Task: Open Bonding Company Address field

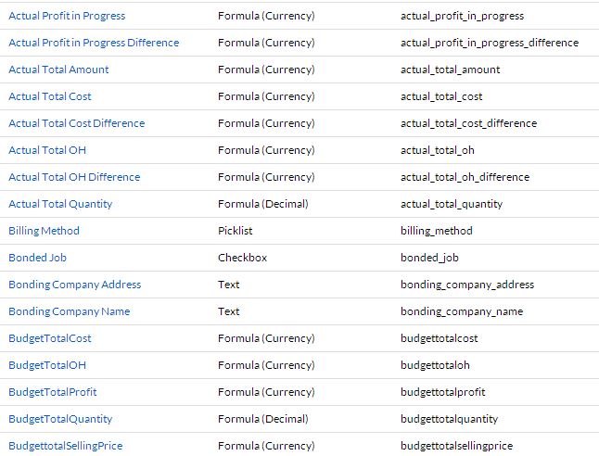Action: pos(74,285)
